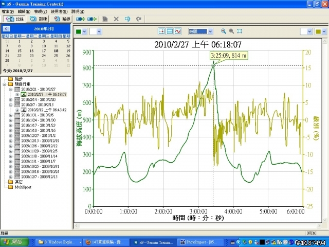Screen dimensions: 329x247
Task: Zoom in on the chart
Action: (224, 31)
